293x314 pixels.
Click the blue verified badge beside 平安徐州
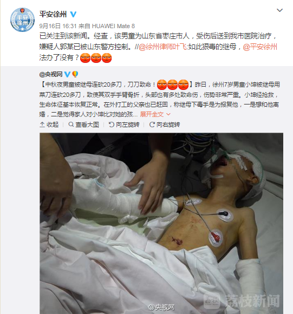tap(73, 14)
